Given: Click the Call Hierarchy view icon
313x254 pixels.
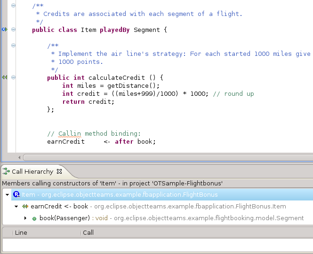Looking at the screenshot, I should pos(6,171).
